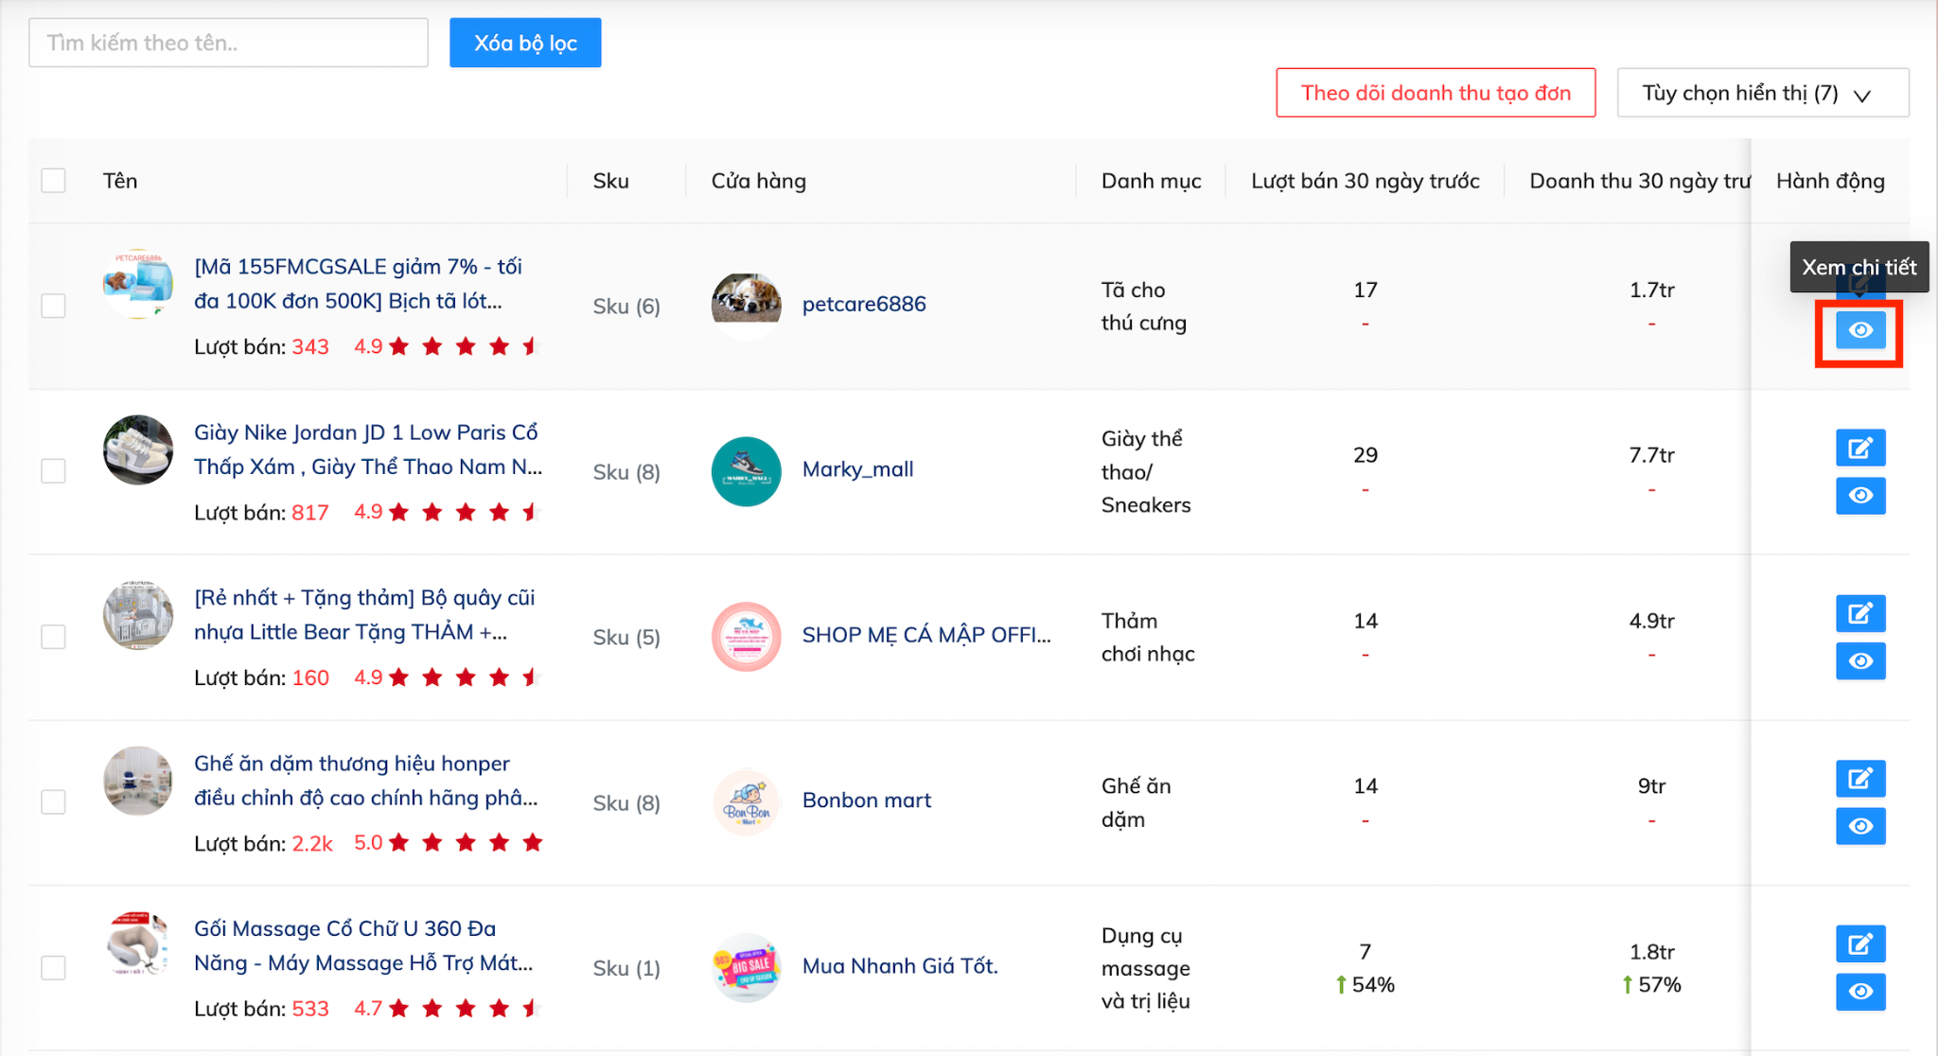Edit the Little Bear cũi product

[1859, 613]
